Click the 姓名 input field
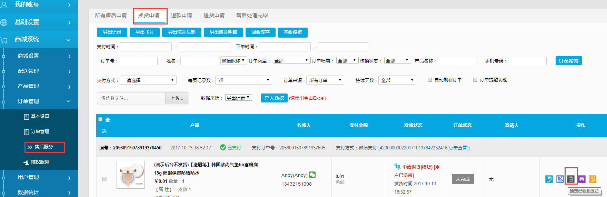 (200, 61)
